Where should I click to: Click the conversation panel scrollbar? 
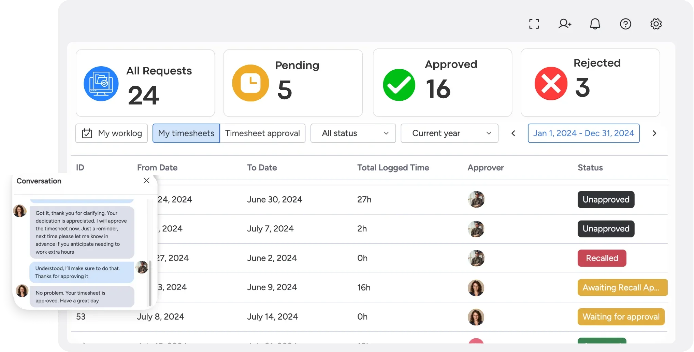click(150, 283)
